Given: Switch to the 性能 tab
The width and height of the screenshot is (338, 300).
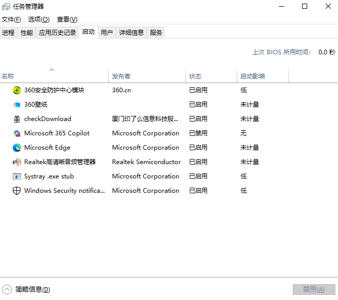Looking at the screenshot, I should click(x=27, y=32).
